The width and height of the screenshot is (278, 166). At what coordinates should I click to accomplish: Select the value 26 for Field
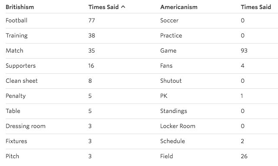click(x=244, y=156)
